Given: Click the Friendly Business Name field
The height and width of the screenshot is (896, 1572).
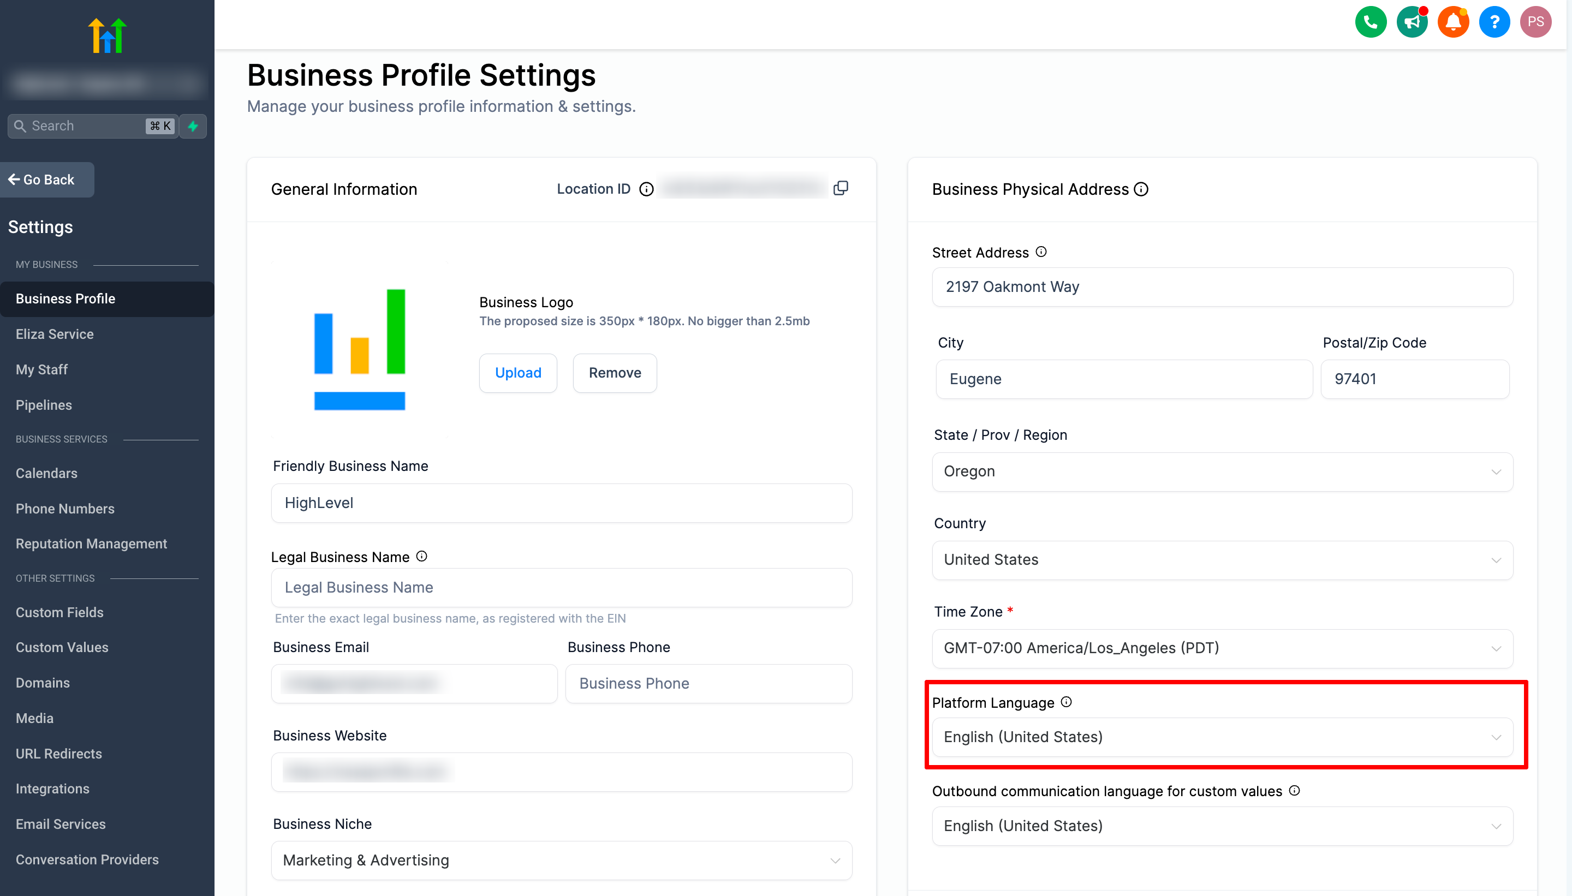Looking at the screenshot, I should coord(561,503).
